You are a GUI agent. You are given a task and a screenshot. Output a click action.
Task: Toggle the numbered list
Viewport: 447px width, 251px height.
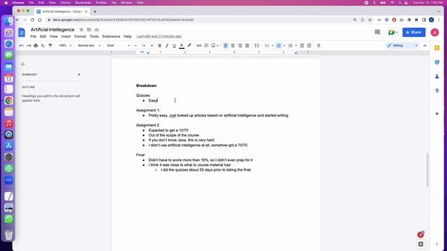click(291, 45)
